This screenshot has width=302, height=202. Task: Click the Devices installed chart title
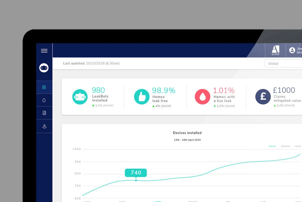click(187, 133)
